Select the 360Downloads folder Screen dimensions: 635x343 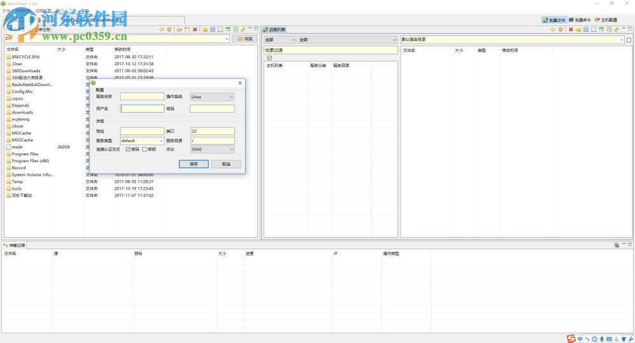tap(26, 71)
